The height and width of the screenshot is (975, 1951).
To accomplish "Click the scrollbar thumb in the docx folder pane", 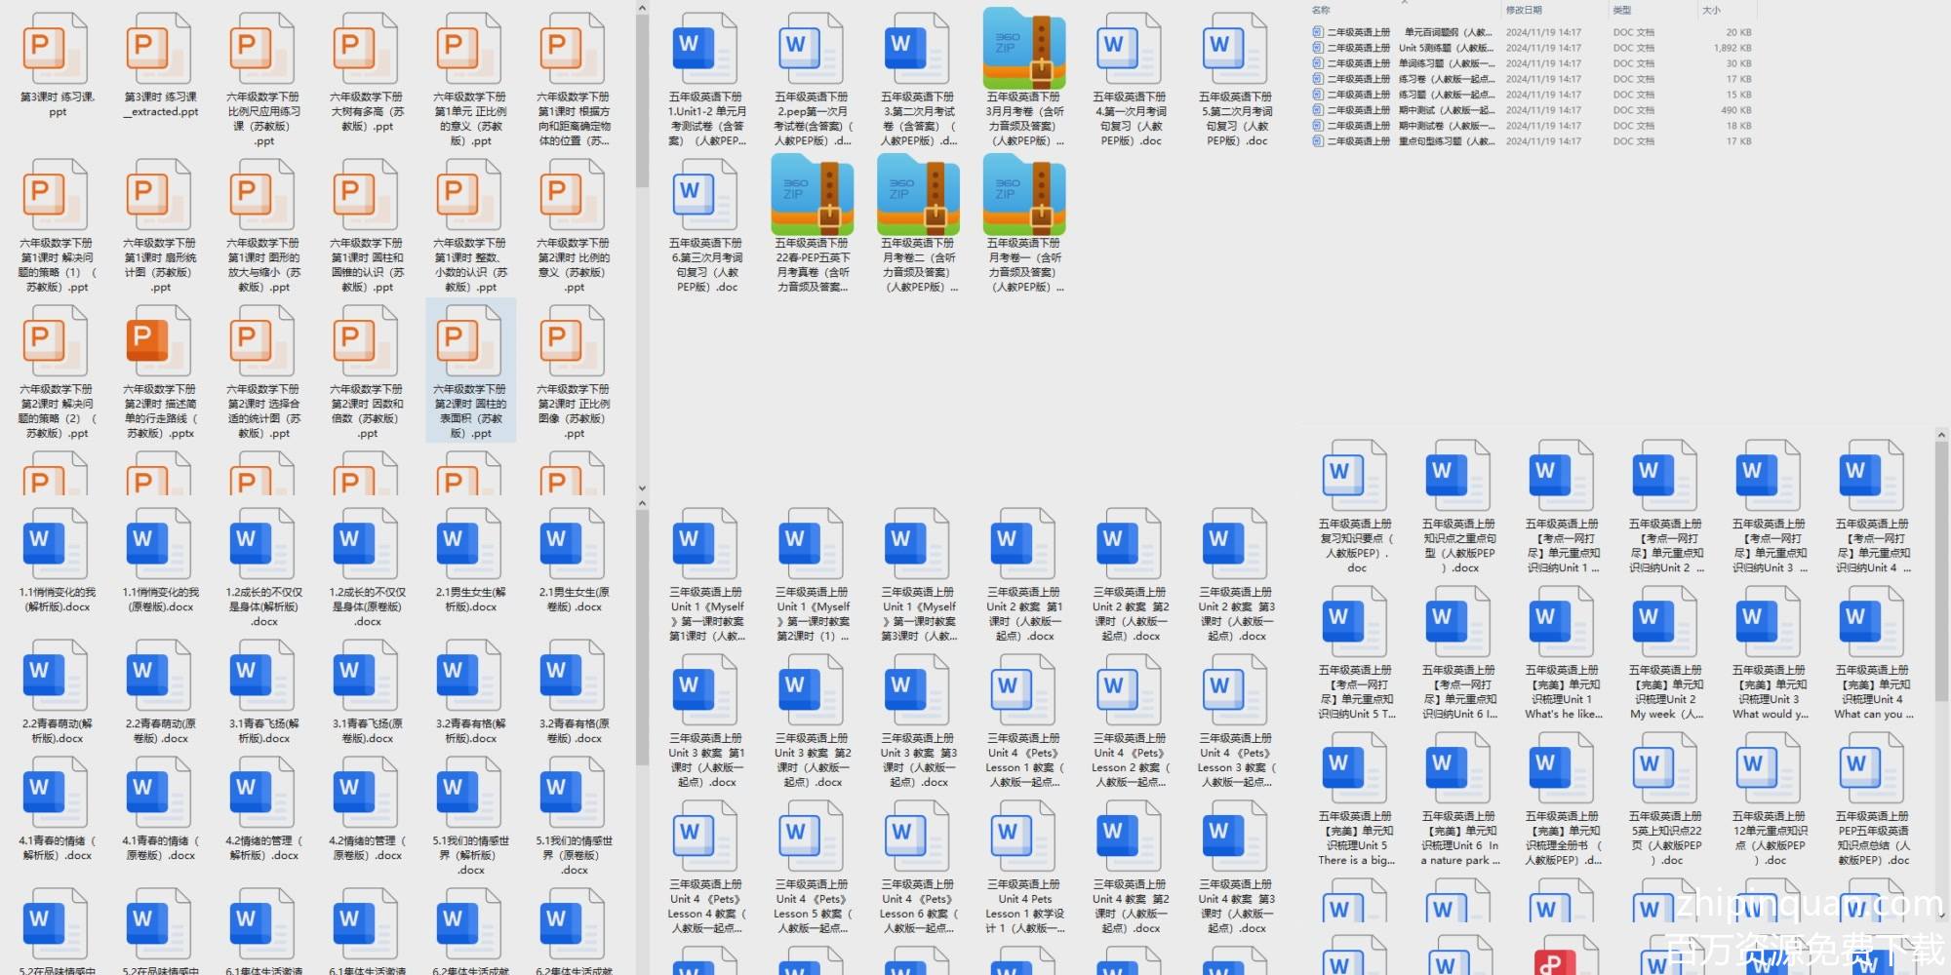I will 642,638.
